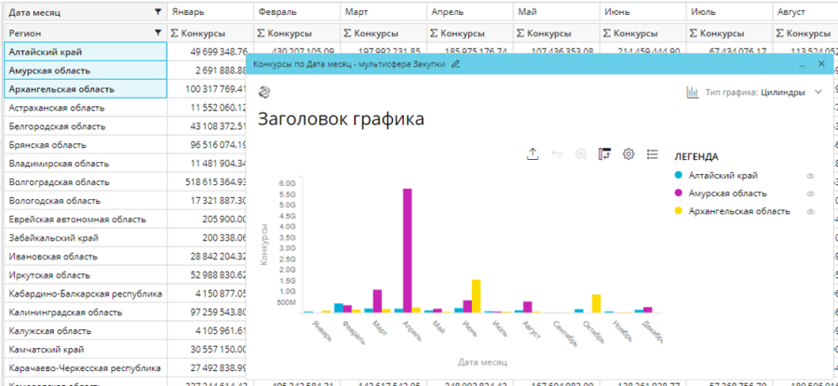Viewport: 838px width, 386px height.
Task: Open the Регион filter dropdown arrow
Action: pos(156,33)
